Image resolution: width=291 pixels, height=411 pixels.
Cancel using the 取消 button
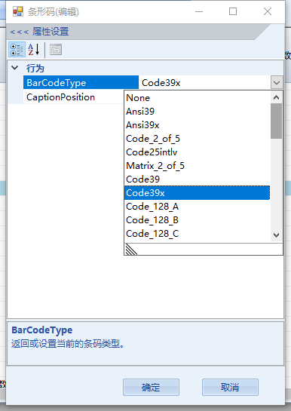(x=230, y=387)
